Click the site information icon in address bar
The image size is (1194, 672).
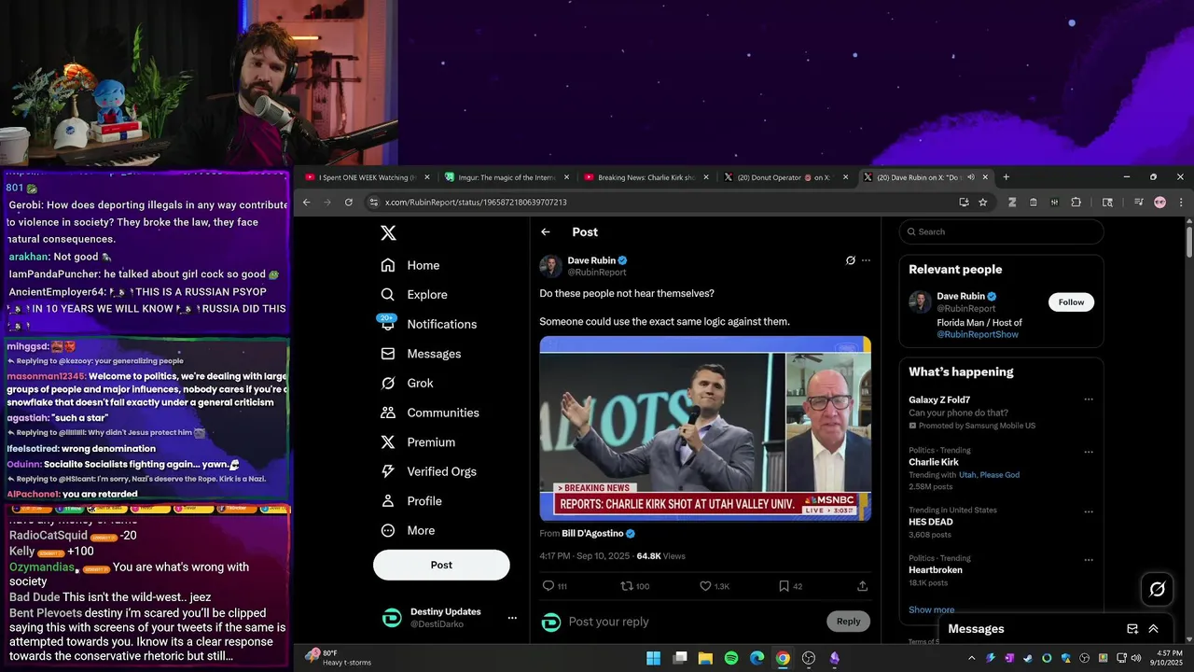[373, 203]
